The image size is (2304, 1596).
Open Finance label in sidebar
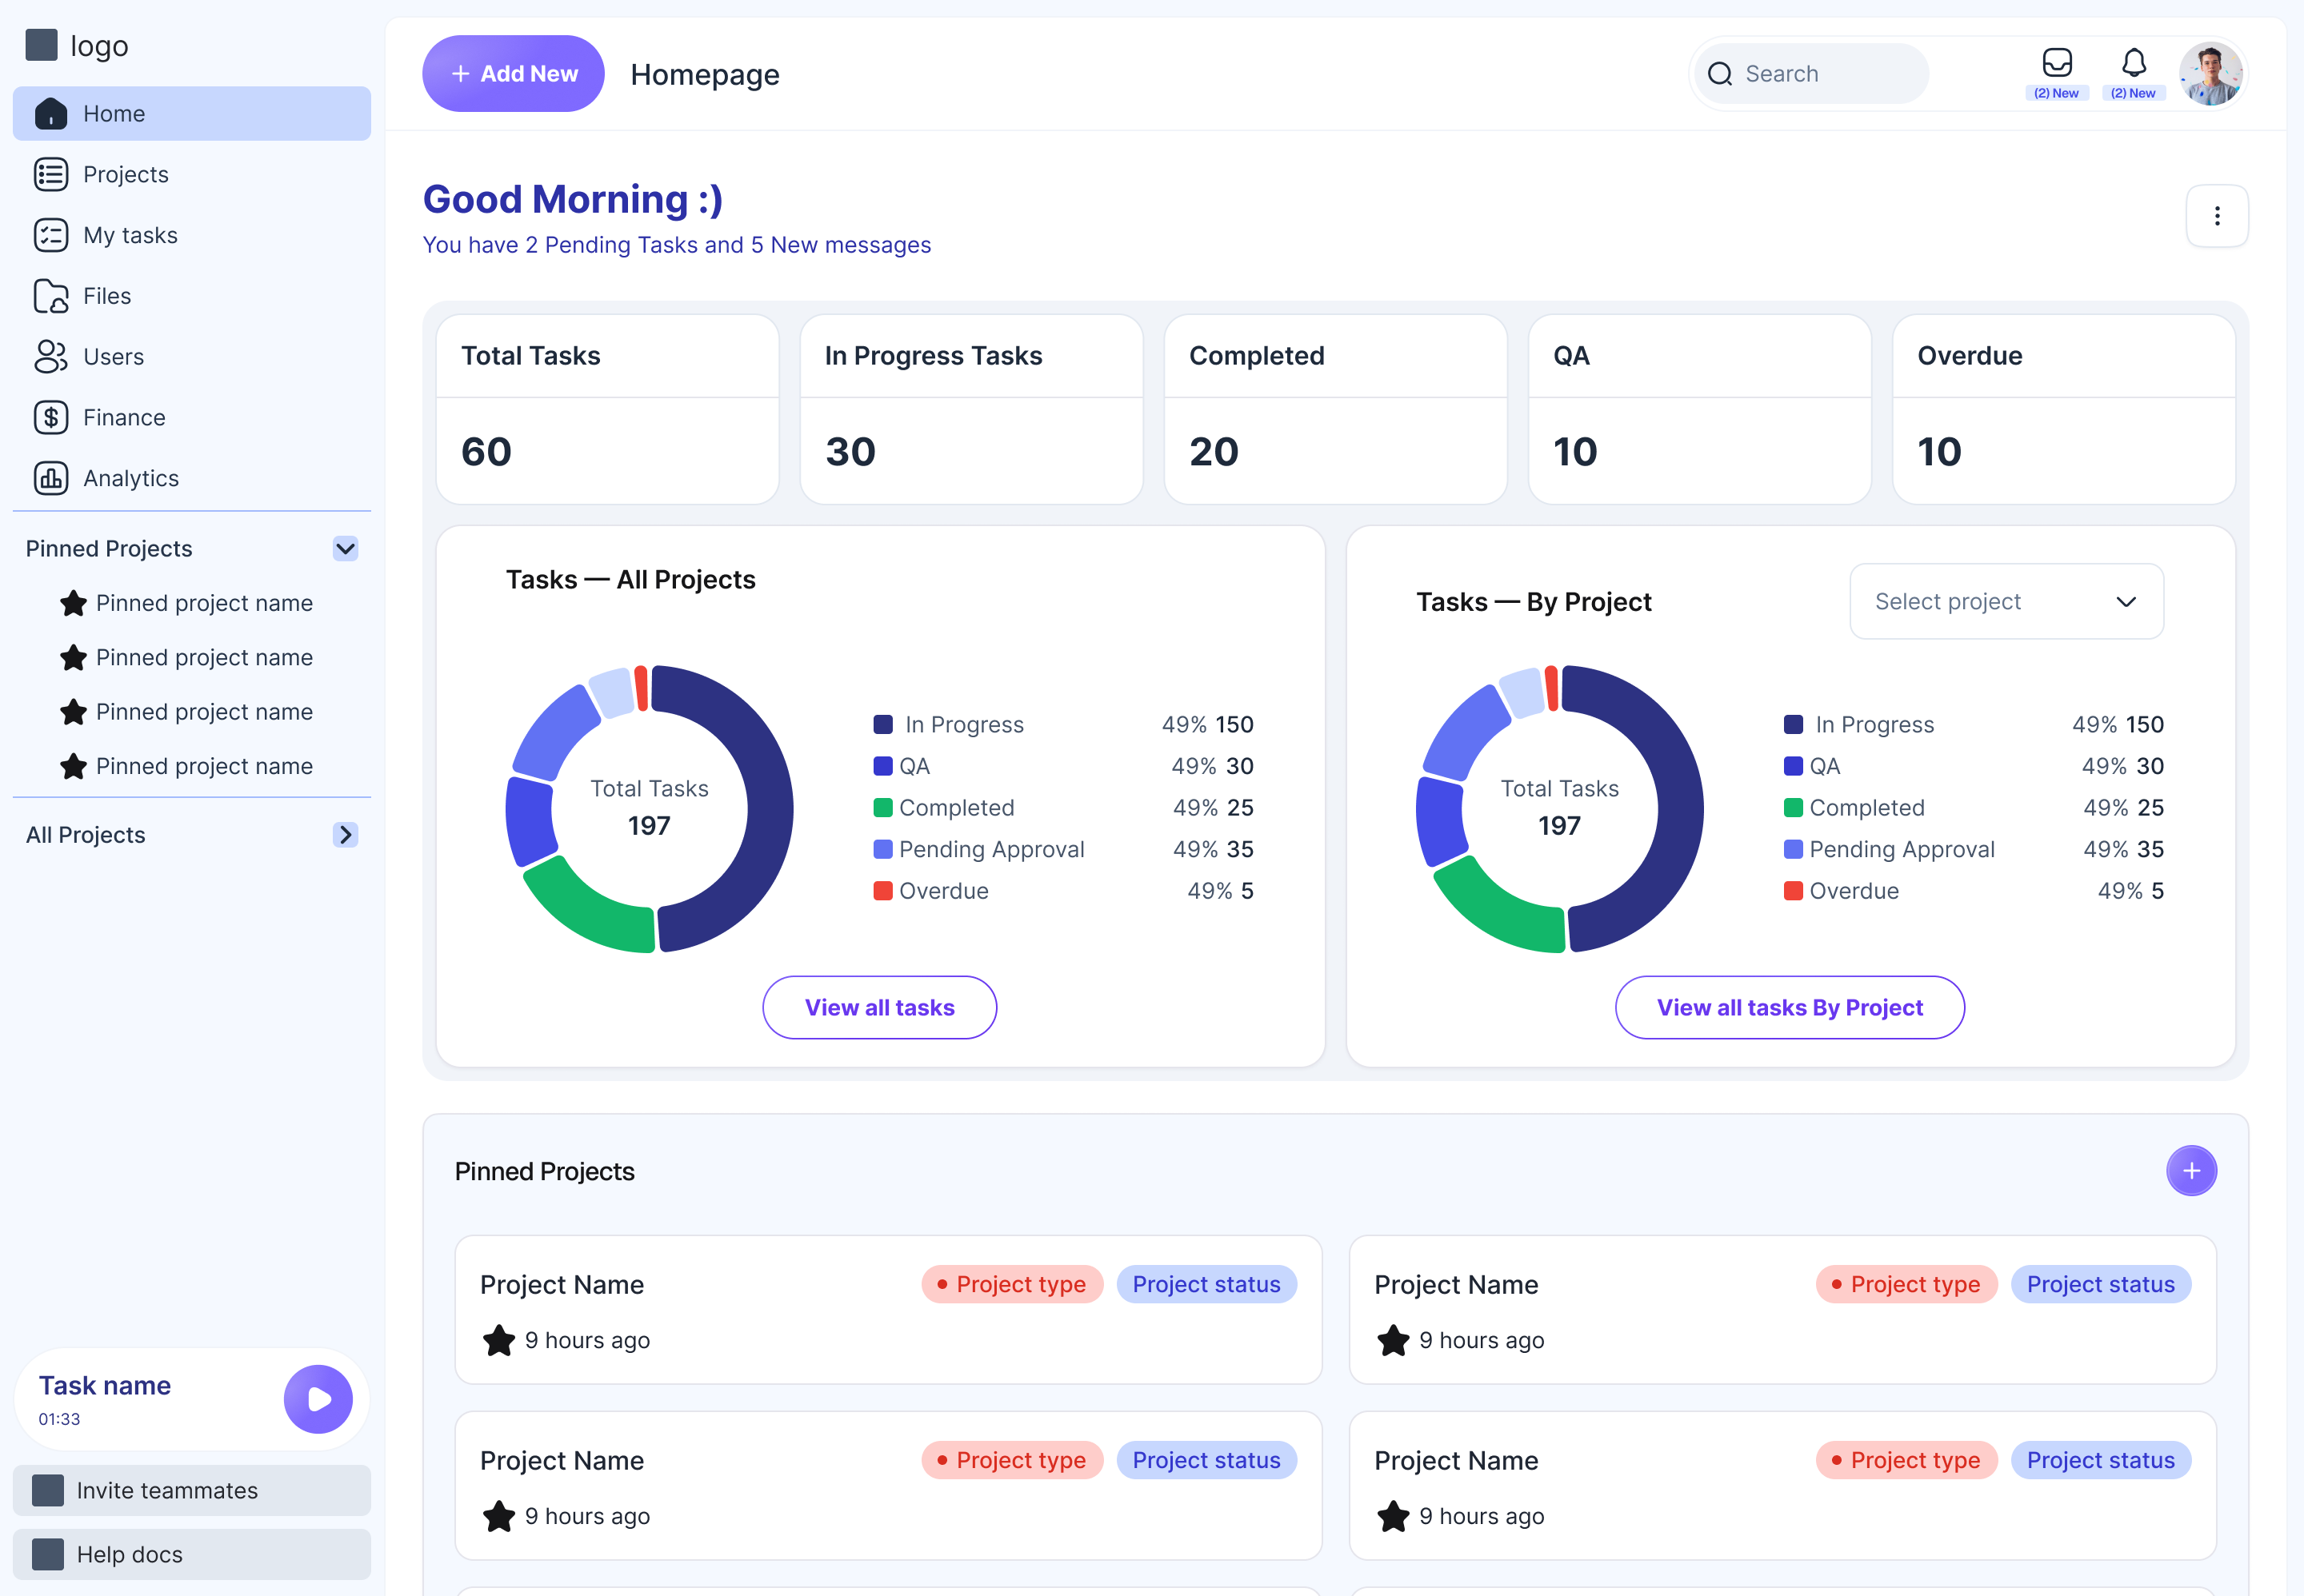click(124, 417)
